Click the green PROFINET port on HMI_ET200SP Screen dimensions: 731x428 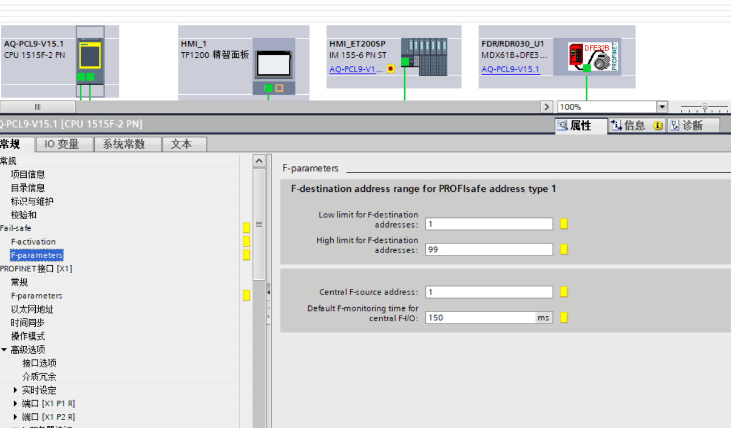(405, 61)
